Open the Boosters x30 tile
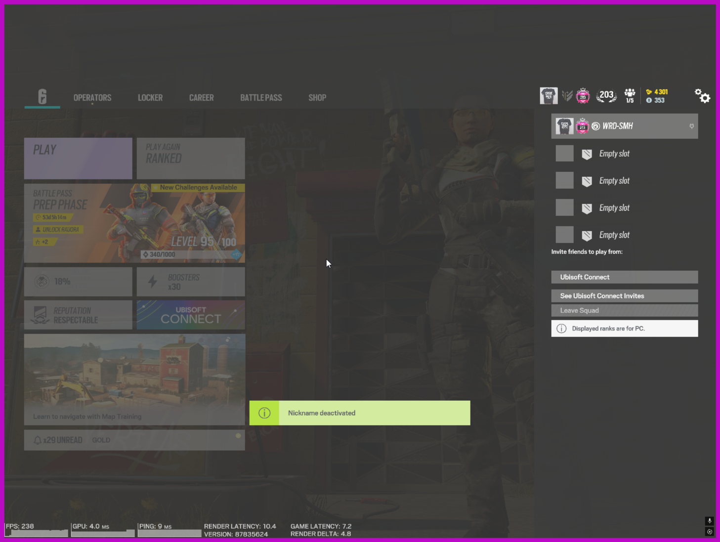Image resolution: width=720 pixels, height=542 pixels. tap(191, 282)
